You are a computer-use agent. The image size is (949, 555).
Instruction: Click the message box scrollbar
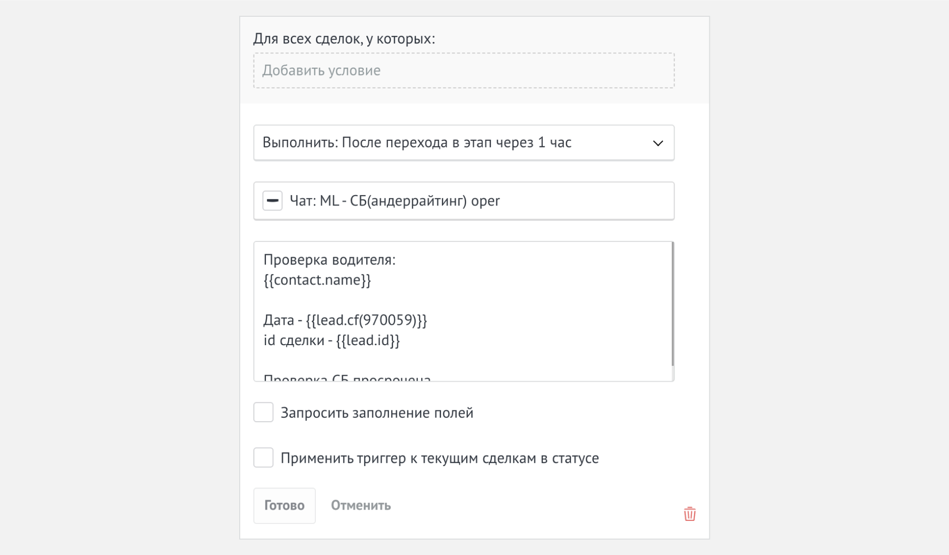point(673,304)
